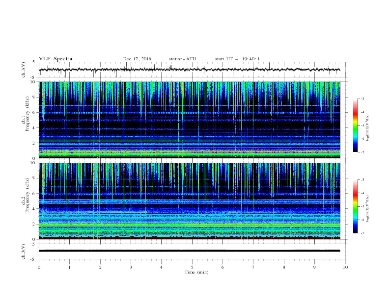Screen dimensions: 389x300
Task: Click time axis tick label "4"
Action: click(x=161, y=267)
